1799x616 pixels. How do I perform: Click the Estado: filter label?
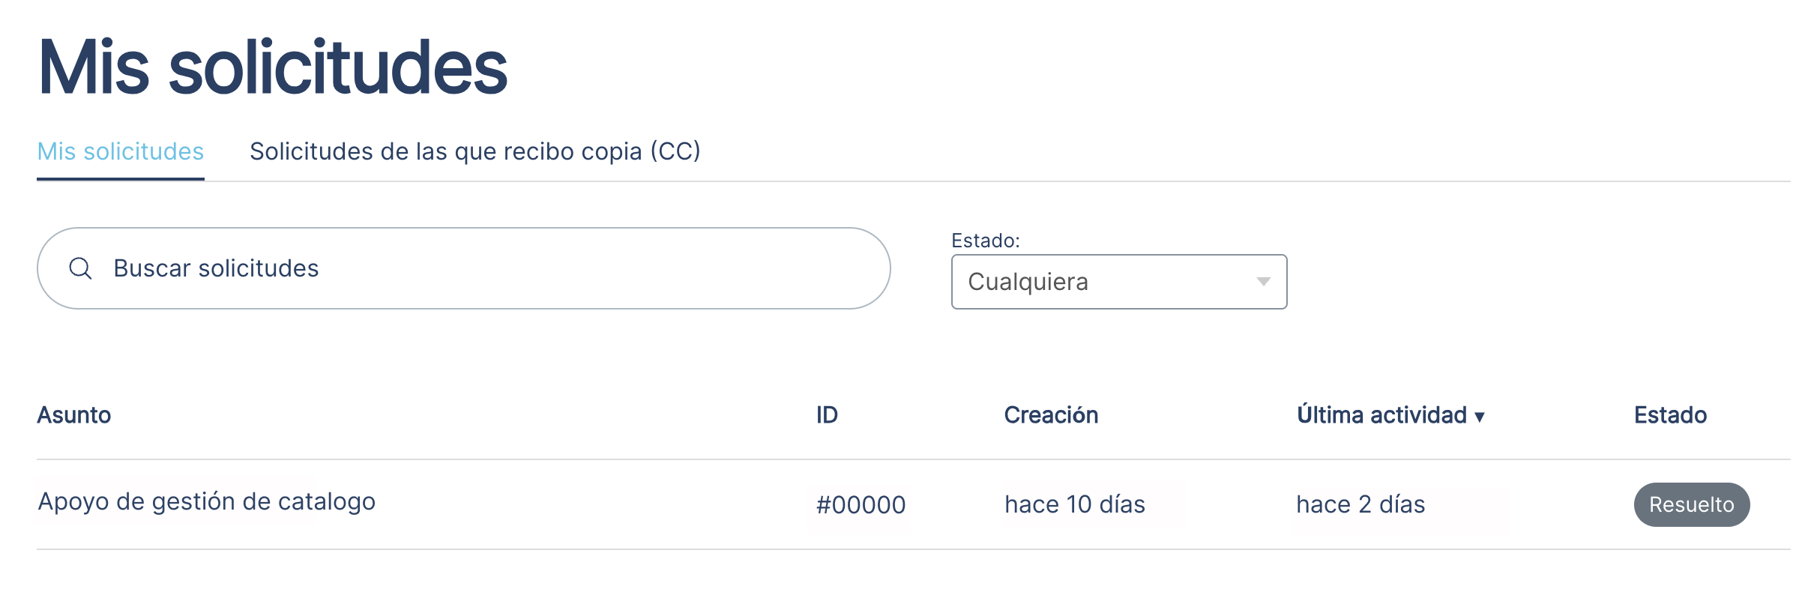click(985, 241)
